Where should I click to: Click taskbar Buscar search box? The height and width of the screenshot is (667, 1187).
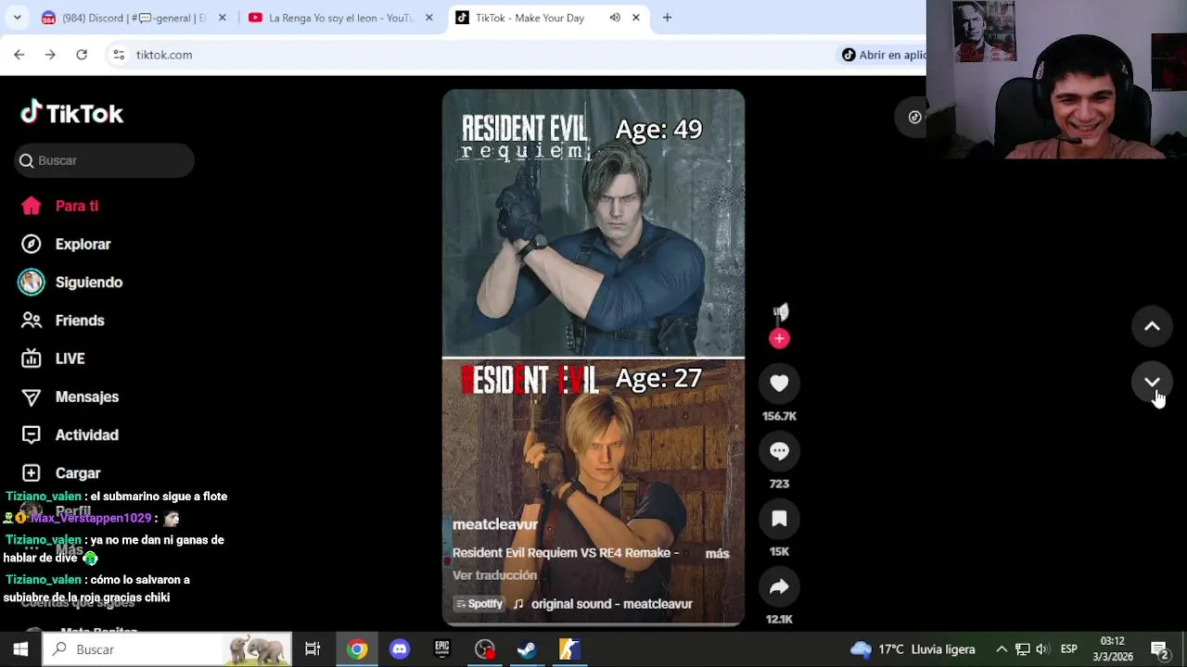pos(167,649)
